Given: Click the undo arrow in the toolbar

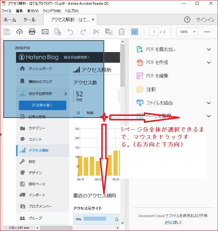Looking at the screenshot, I should click(70, 32).
